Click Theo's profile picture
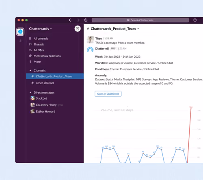Viewport: 203px width, 180px height. tap(90, 40)
